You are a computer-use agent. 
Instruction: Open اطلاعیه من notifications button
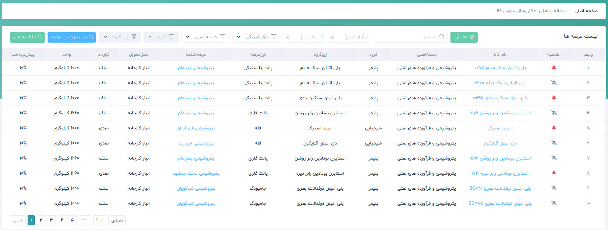click(x=27, y=37)
